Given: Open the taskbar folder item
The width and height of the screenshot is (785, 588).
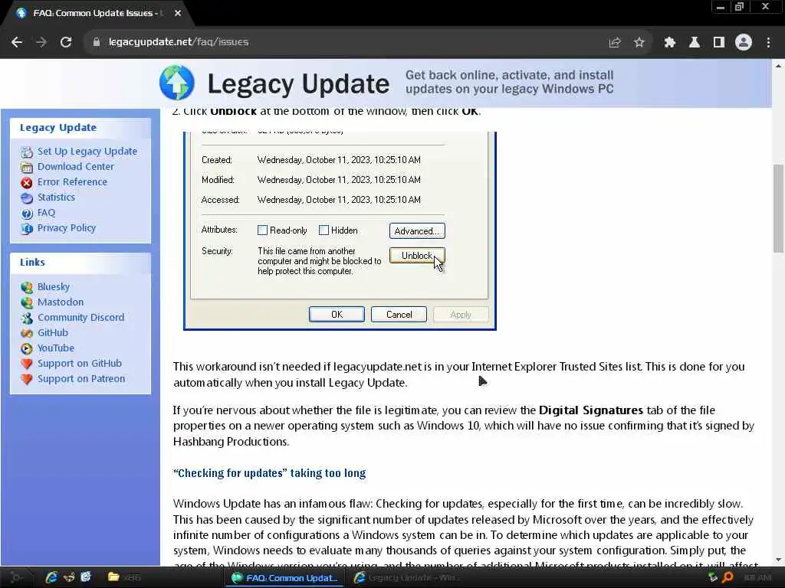Looking at the screenshot, I should 124,577.
